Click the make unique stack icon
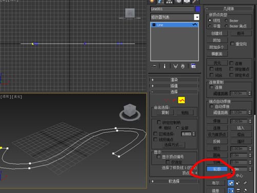This screenshot has height=193, width=257. pos(175,66)
